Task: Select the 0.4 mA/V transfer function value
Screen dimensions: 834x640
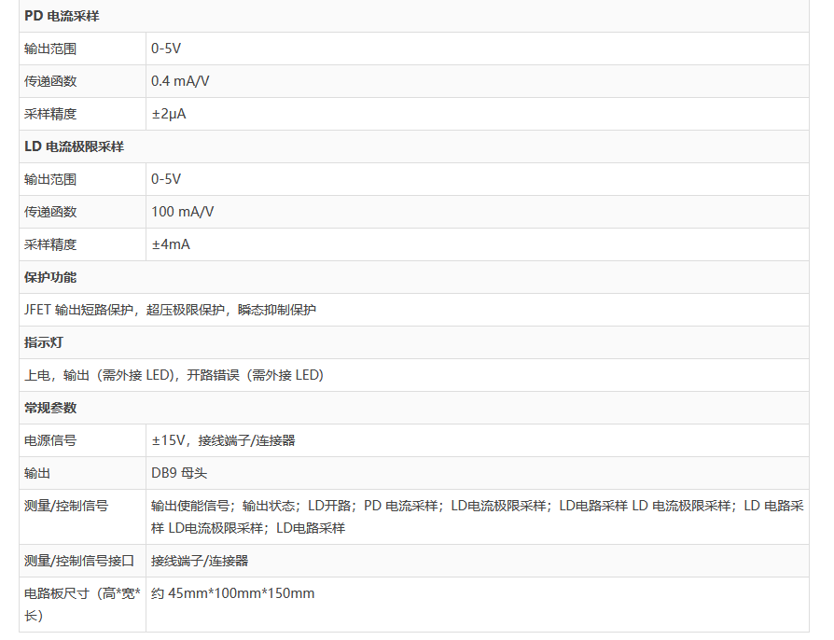Action: [x=180, y=81]
